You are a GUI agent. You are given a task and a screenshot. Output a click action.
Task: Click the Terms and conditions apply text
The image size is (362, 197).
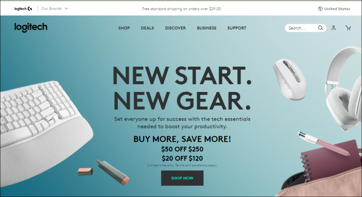196,165
